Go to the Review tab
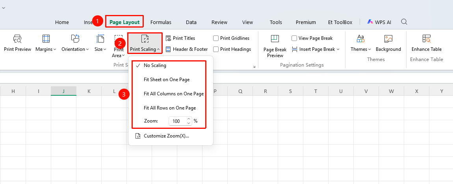Image resolution: width=453 pixels, height=184 pixels. click(219, 22)
